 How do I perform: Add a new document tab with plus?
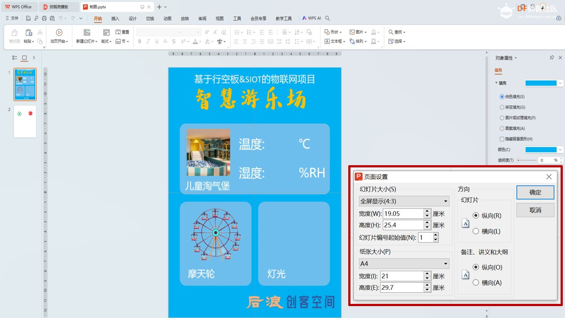pyautogui.click(x=159, y=7)
